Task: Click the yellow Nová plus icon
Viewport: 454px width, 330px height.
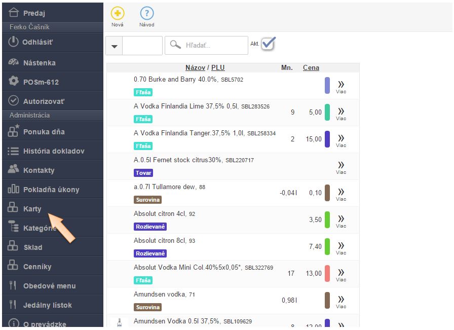Action: [x=117, y=14]
